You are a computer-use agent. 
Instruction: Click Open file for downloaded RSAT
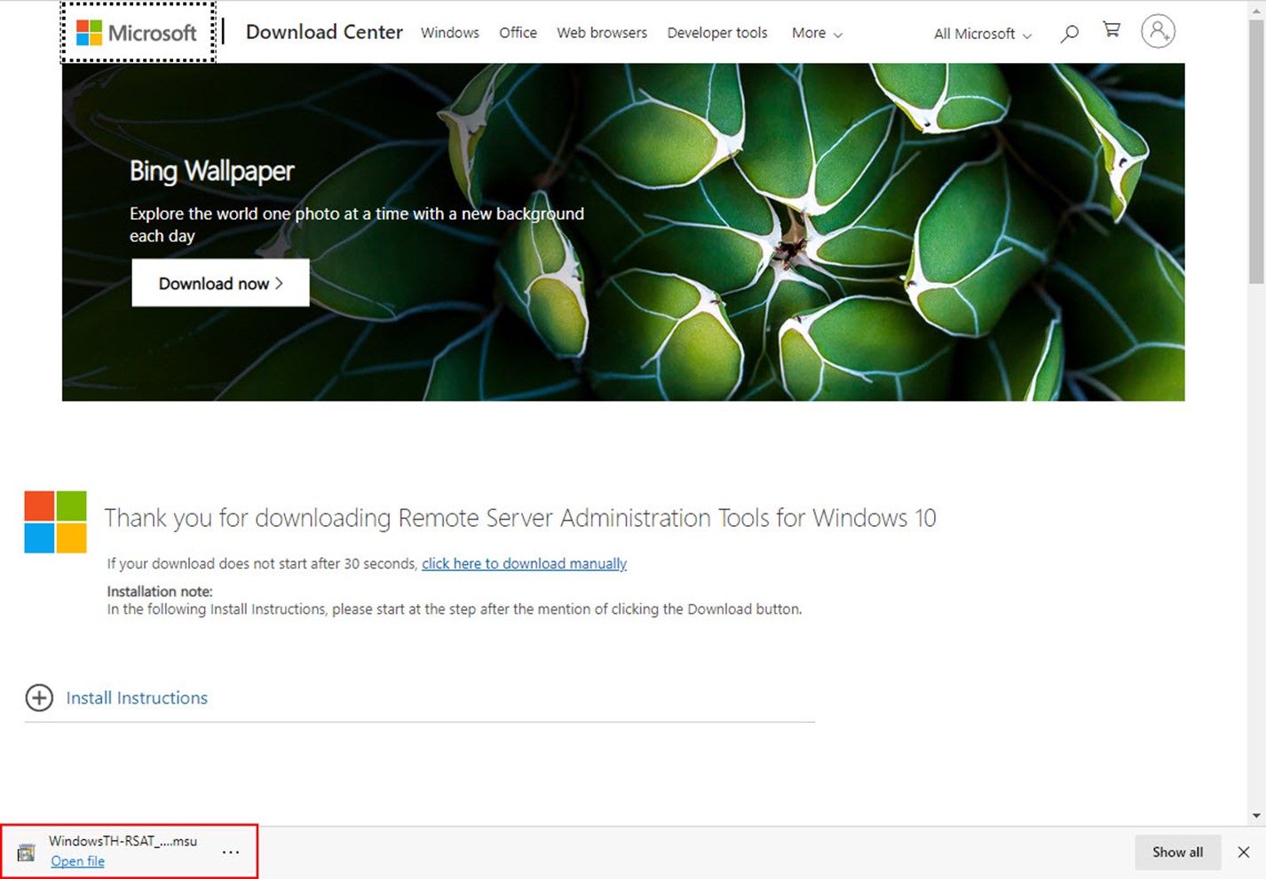78,861
